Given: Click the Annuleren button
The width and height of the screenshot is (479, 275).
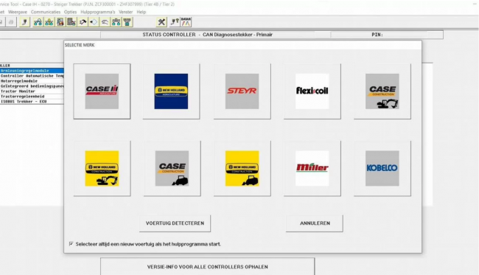Looking at the screenshot, I should tap(315, 223).
